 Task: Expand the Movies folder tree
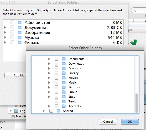click(49, 78)
